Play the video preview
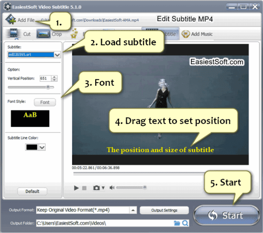 [x=76, y=188]
